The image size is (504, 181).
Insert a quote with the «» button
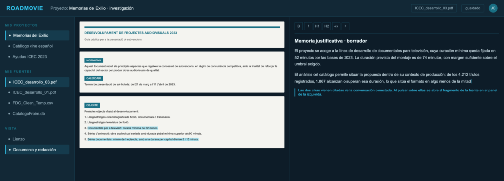(336, 26)
